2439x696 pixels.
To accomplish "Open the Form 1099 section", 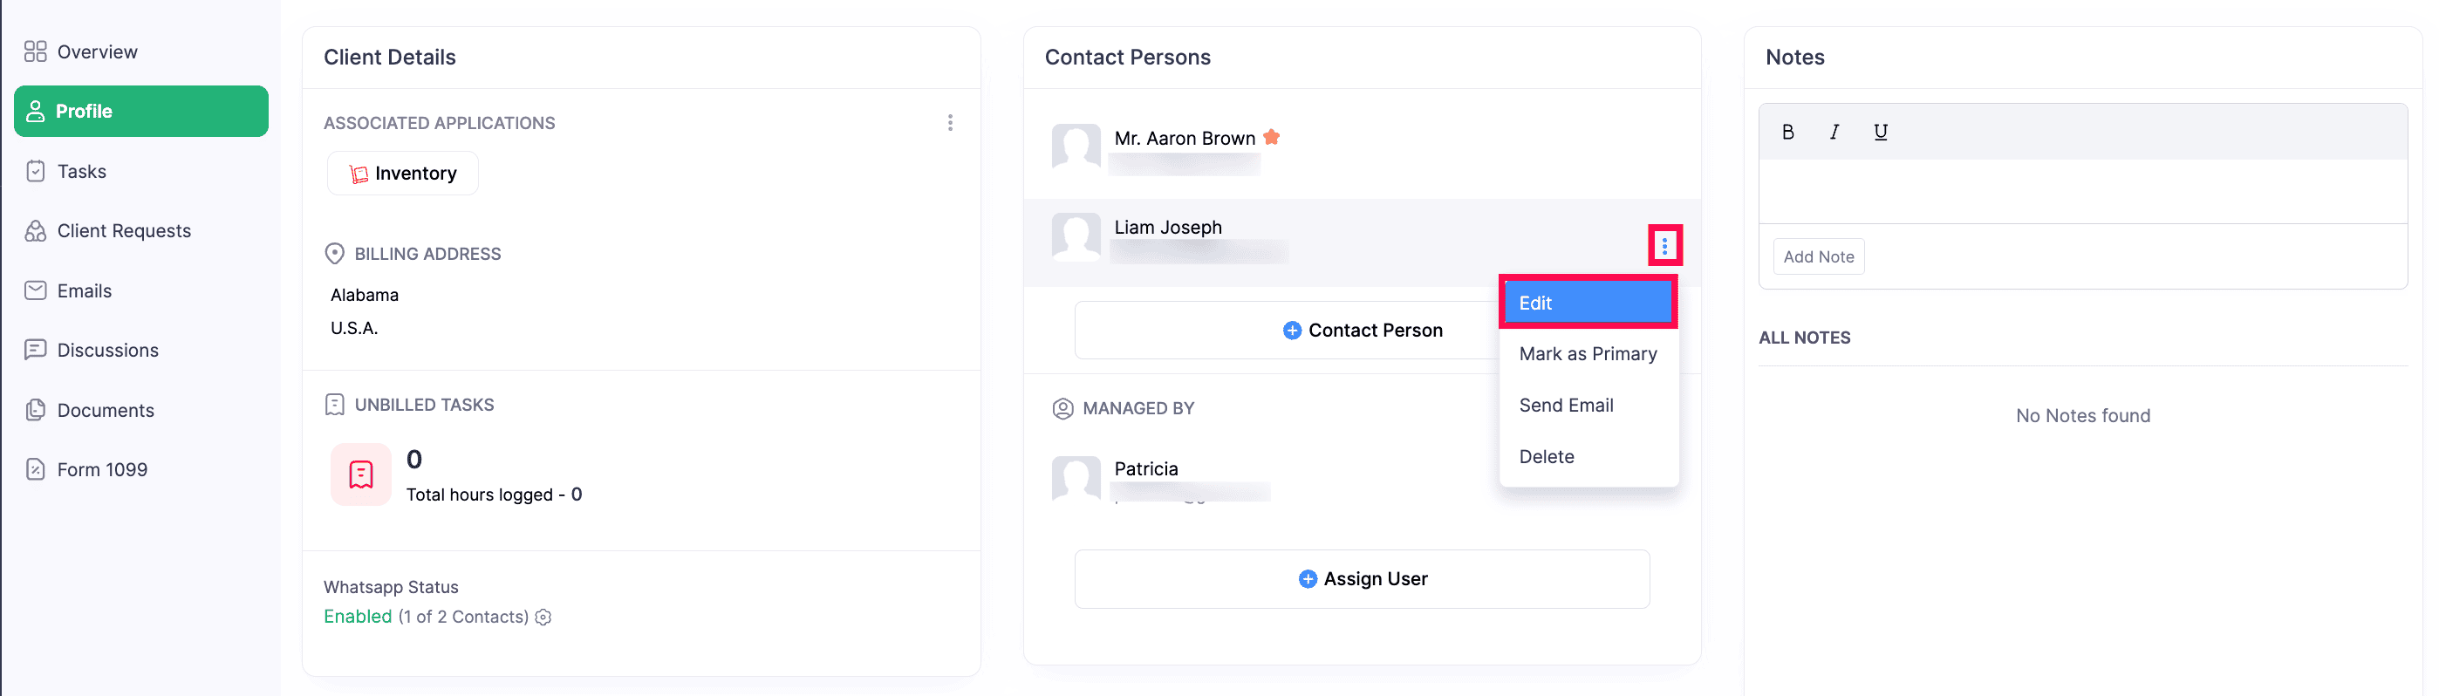I will (101, 468).
